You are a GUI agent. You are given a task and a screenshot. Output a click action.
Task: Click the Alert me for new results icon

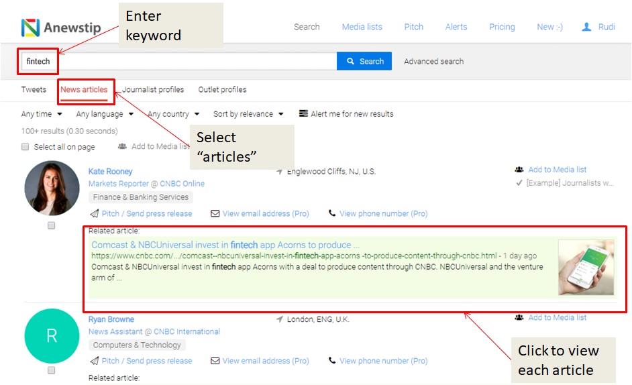coord(303,114)
